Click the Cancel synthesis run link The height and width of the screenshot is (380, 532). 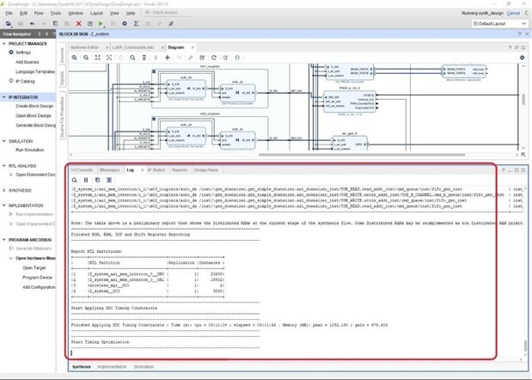[x=513, y=14]
